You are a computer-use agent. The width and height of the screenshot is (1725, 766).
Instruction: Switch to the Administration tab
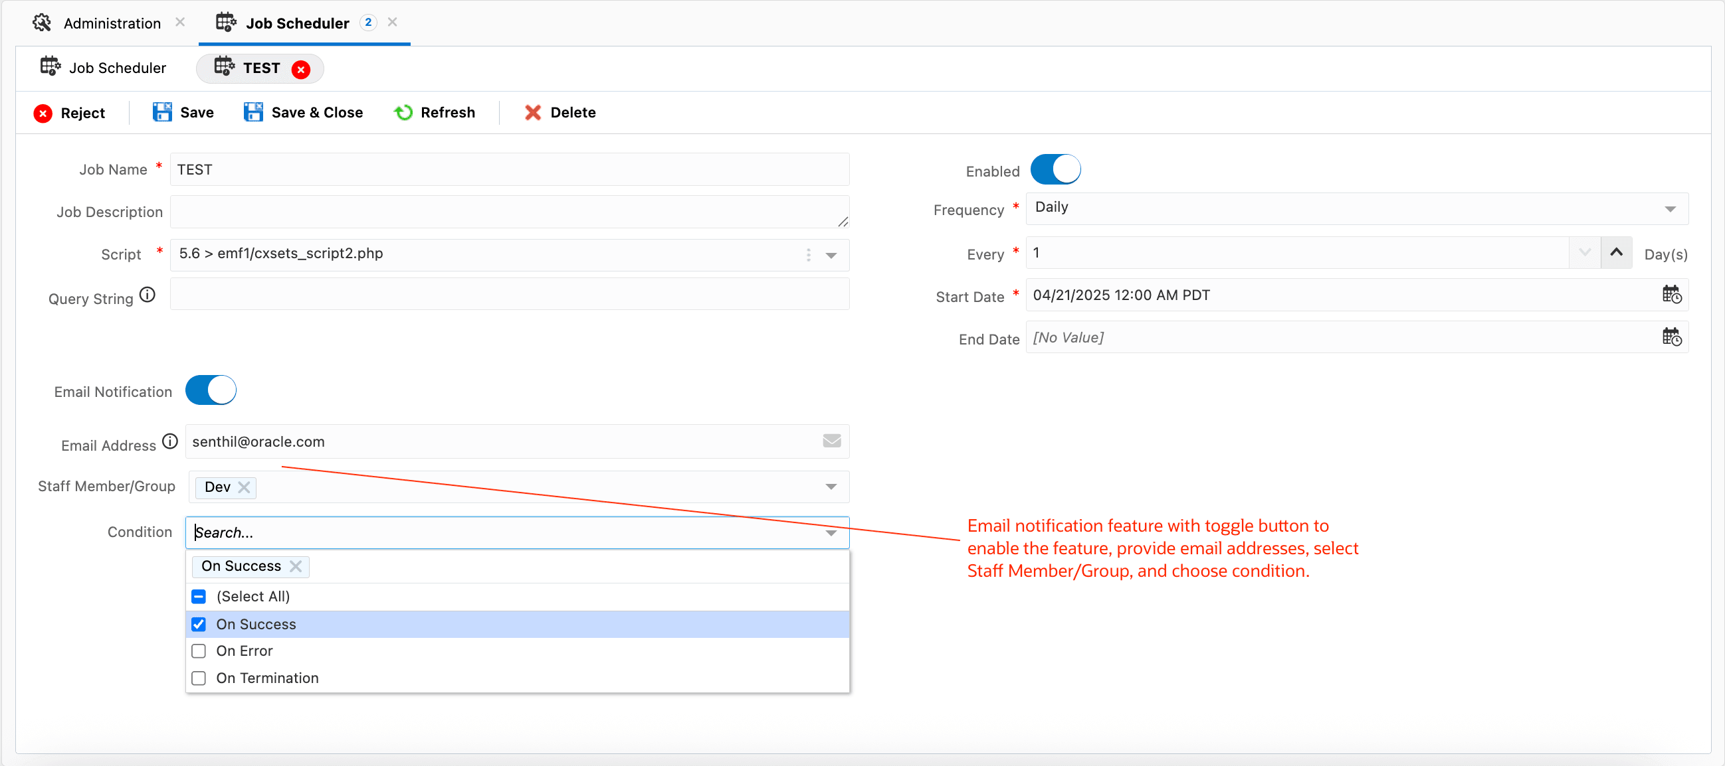[112, 23]
